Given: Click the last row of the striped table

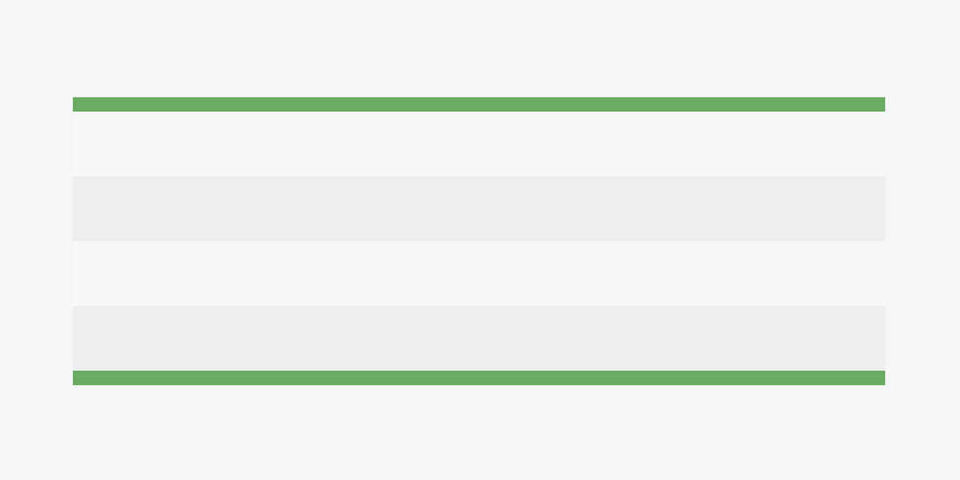Looking at the screenshot, I should pyautogui.click(x=478, y=338).
